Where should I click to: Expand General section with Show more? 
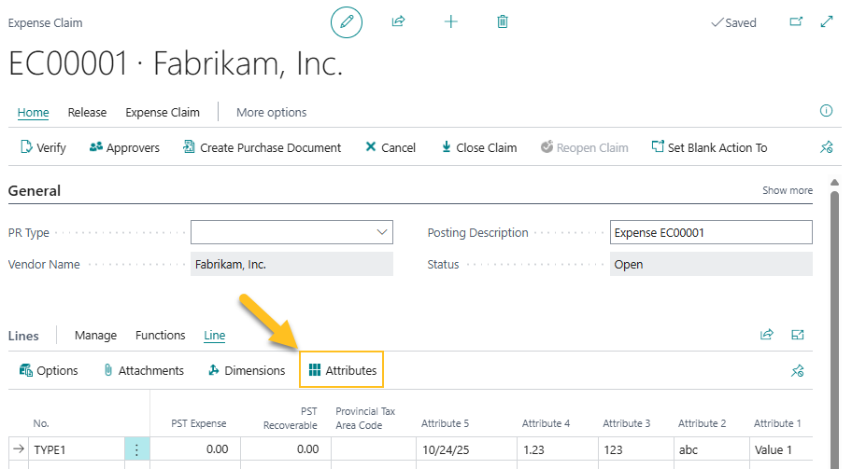pyautogui.click(x=787, y=190)
